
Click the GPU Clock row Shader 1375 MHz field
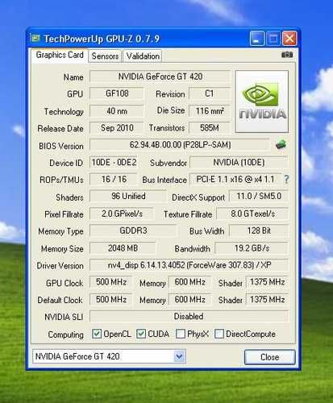coord(267,282)
